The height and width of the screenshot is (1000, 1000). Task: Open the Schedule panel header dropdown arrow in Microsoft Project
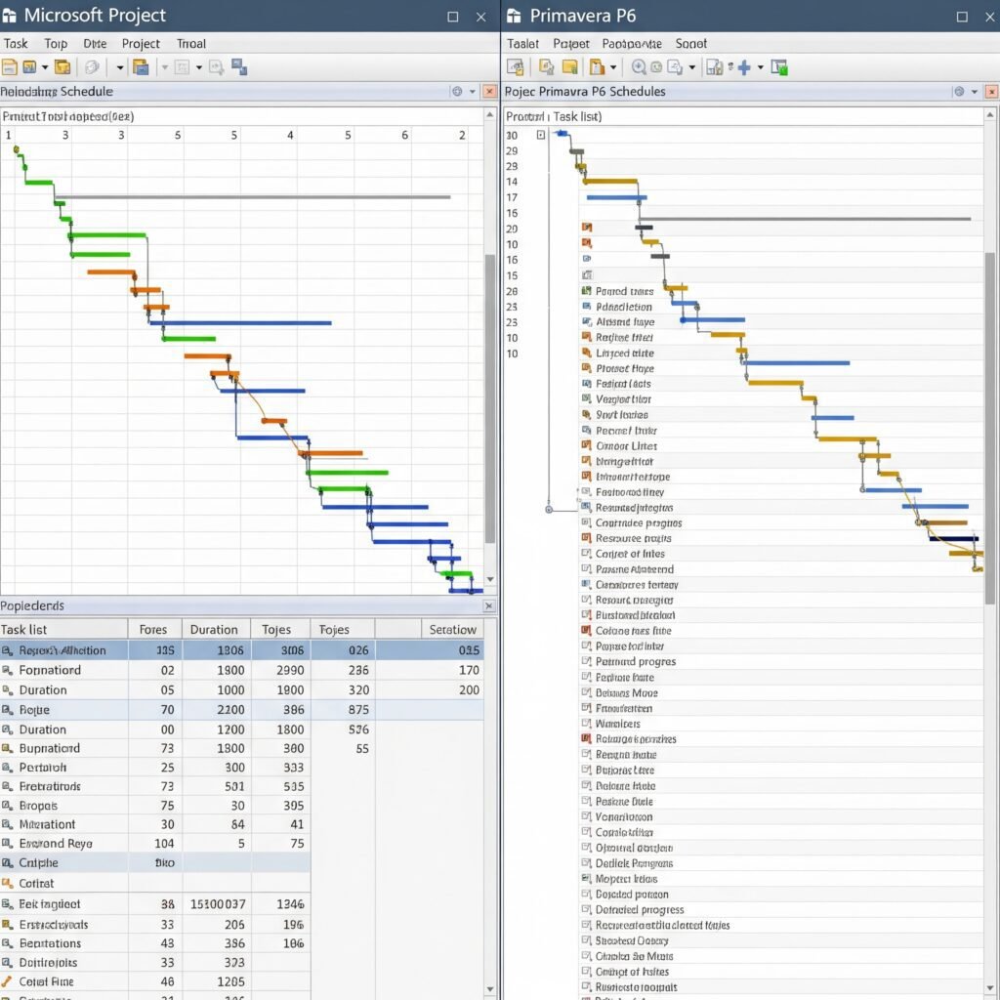pyautogui.click(x=473, y=91)
